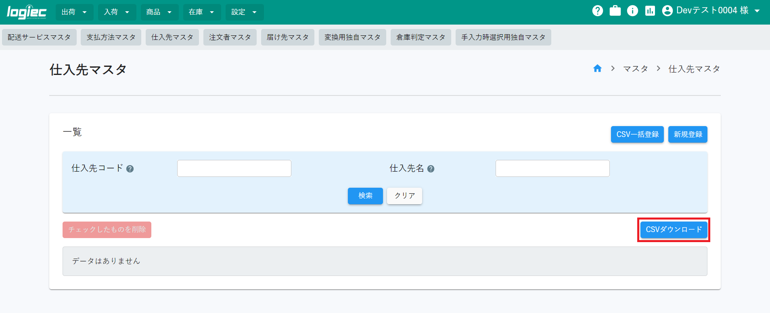Select the 倉庫判定マスタ tab

coord(421,37)
